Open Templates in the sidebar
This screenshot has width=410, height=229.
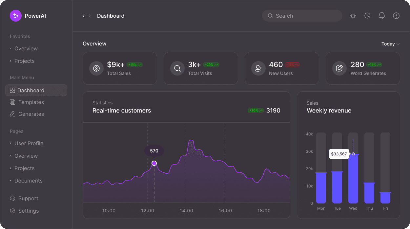[x=31, y=102]
